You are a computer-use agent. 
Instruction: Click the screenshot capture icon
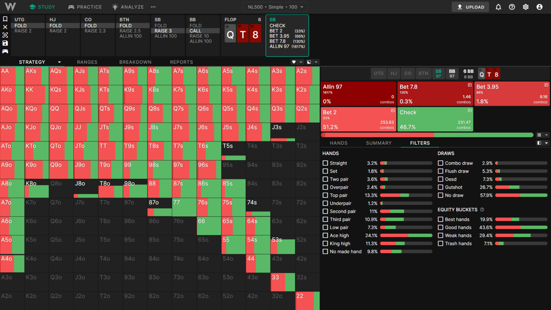pos(5,35)
